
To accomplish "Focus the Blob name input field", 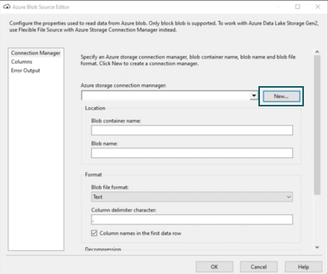I will pyautogui.click(x=192, y=153).
